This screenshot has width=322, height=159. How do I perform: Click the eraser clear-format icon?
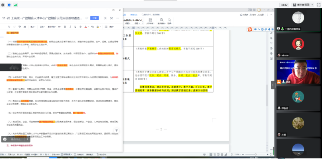pos(25,27)
